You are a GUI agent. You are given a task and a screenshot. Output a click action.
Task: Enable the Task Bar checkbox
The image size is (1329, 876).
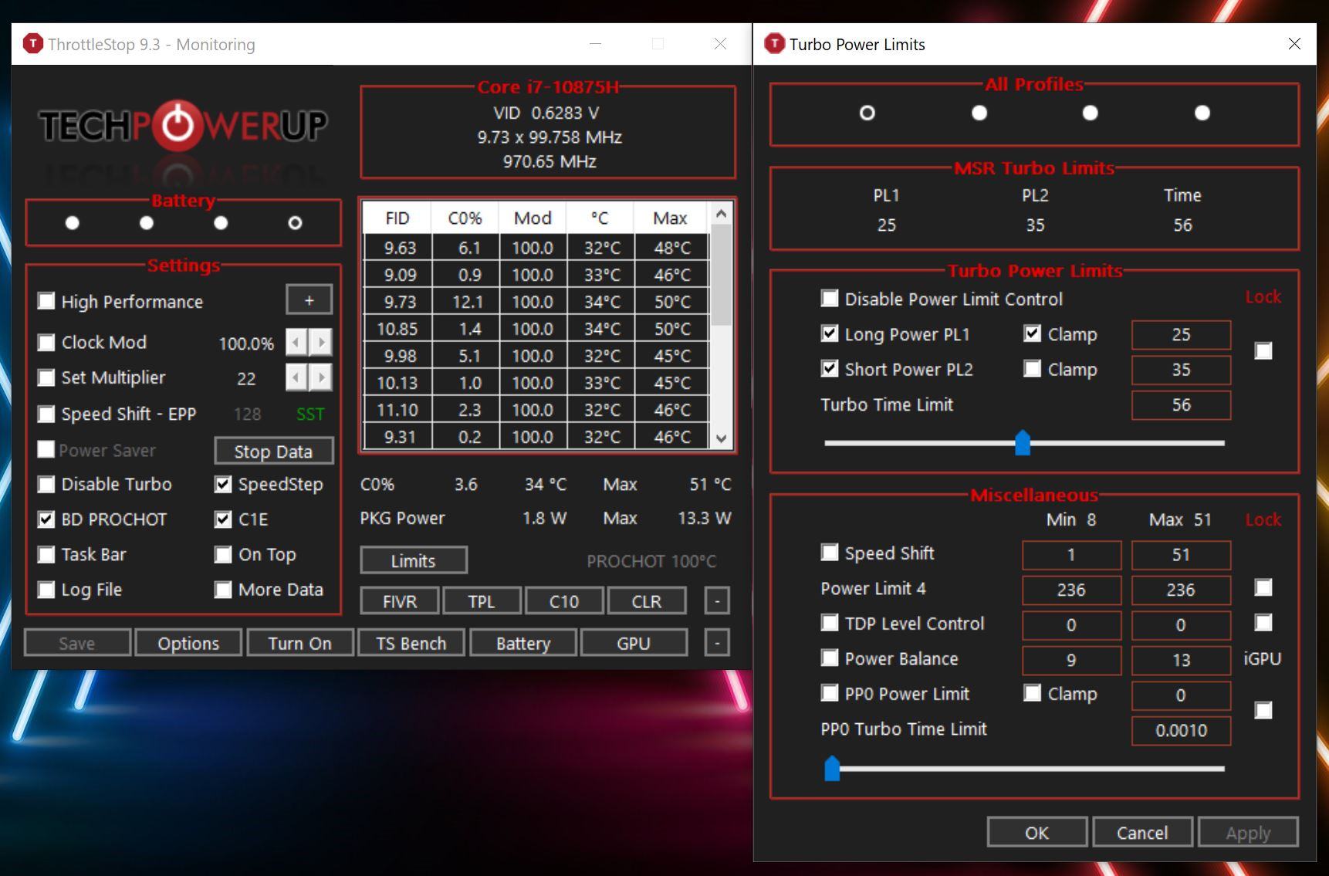[46, 554]
